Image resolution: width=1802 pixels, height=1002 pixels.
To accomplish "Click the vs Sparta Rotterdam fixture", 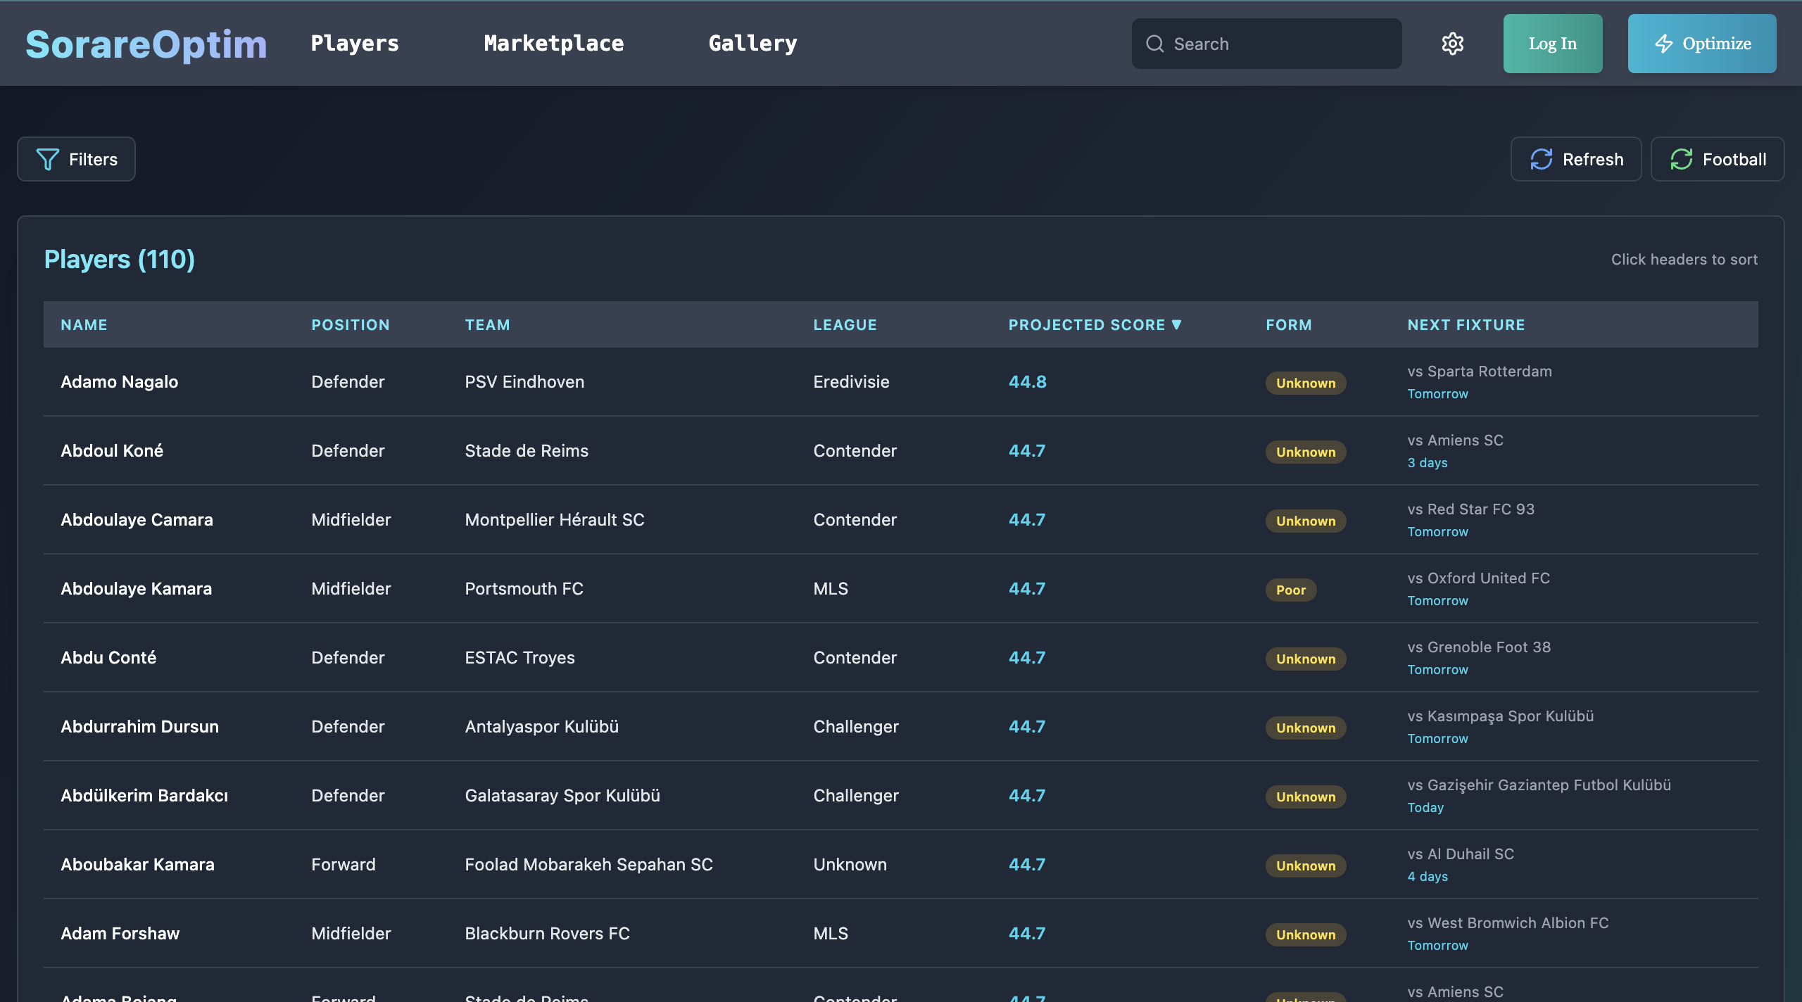I will pyautogui.click(x=1479, y=371).
